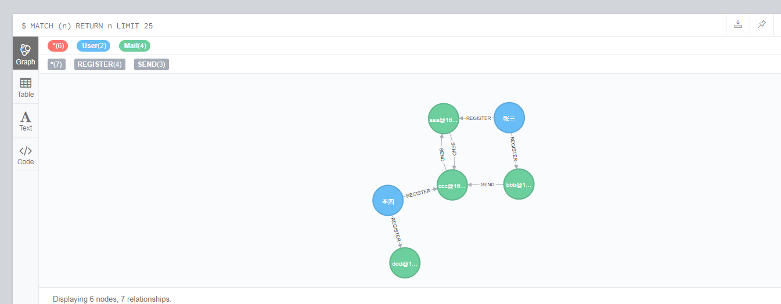The height and width of the screenshot is (304, 781).
Task: Select the blue User(2) label
Action: point(93,46)
